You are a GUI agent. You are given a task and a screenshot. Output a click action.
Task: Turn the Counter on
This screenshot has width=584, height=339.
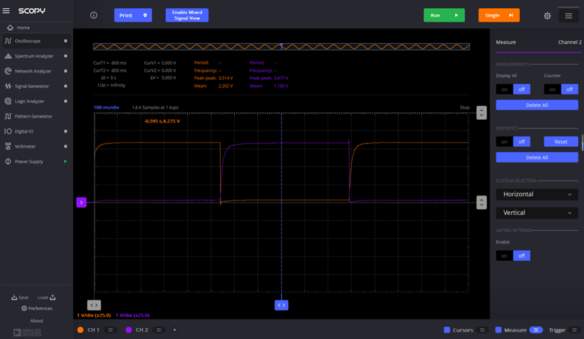click(552, 89)
